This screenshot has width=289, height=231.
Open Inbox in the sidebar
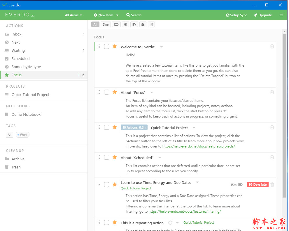tap(16, 34)
